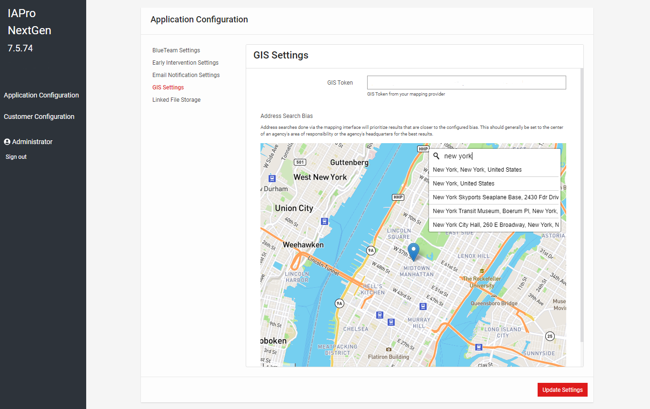Click the IAPro NextGen logo text
The width and height of the screenshot is (650, 409).
[30, 22]
